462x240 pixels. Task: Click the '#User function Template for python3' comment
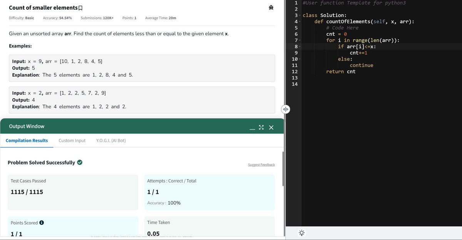click(x=354, y=3)
